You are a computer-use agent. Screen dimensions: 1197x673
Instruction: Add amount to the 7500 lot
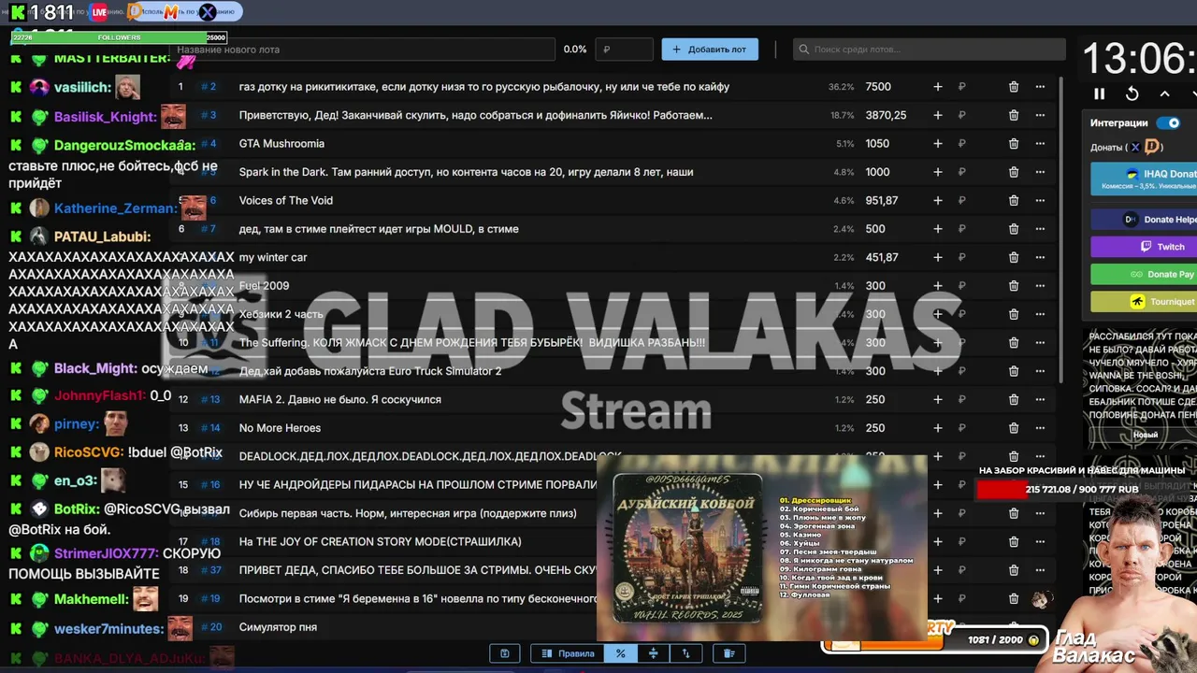point(938,87)
